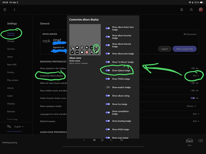
Task: Click the red live recording badge icon
Action: [87, 52]
